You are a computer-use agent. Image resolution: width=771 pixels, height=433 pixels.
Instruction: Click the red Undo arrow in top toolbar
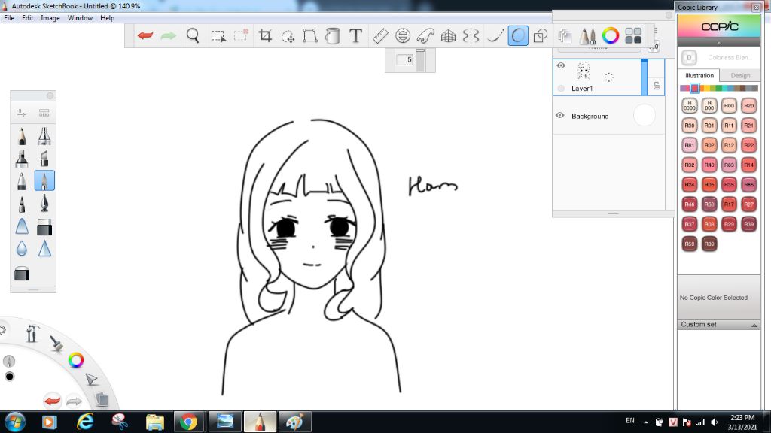(145, 35)
